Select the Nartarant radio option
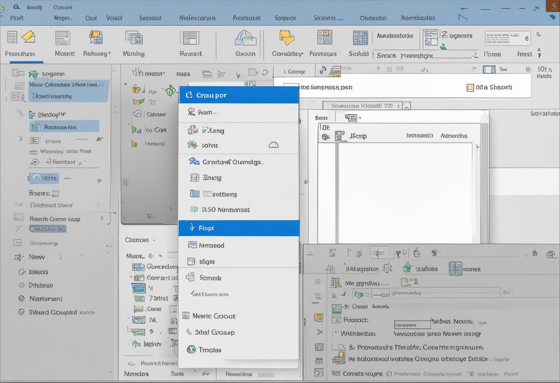The width and height of the screenshot is (560, 383). pyautogui.click(x=21, y=299)
